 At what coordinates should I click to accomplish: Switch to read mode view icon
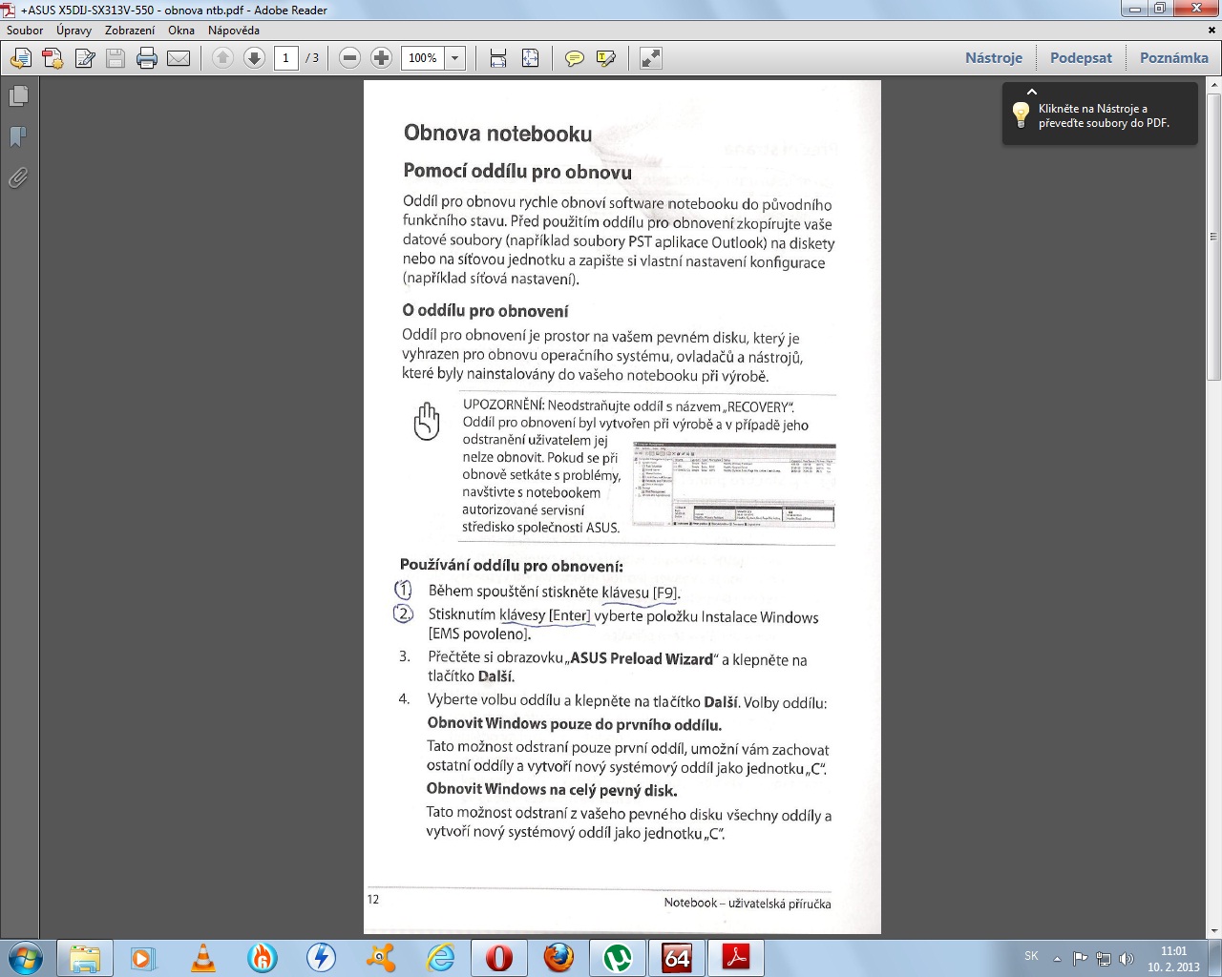tap(651, 58)
